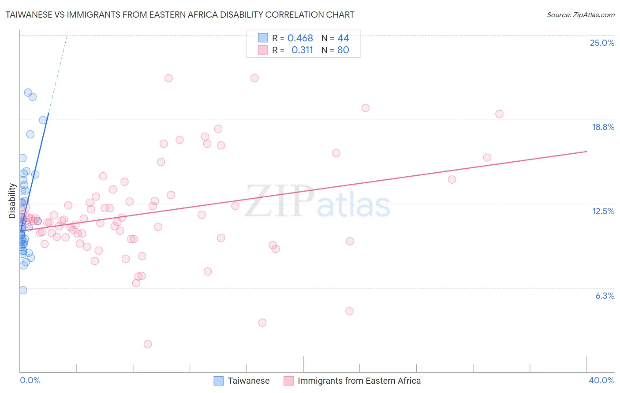Select the chart title text

point(180,15)
